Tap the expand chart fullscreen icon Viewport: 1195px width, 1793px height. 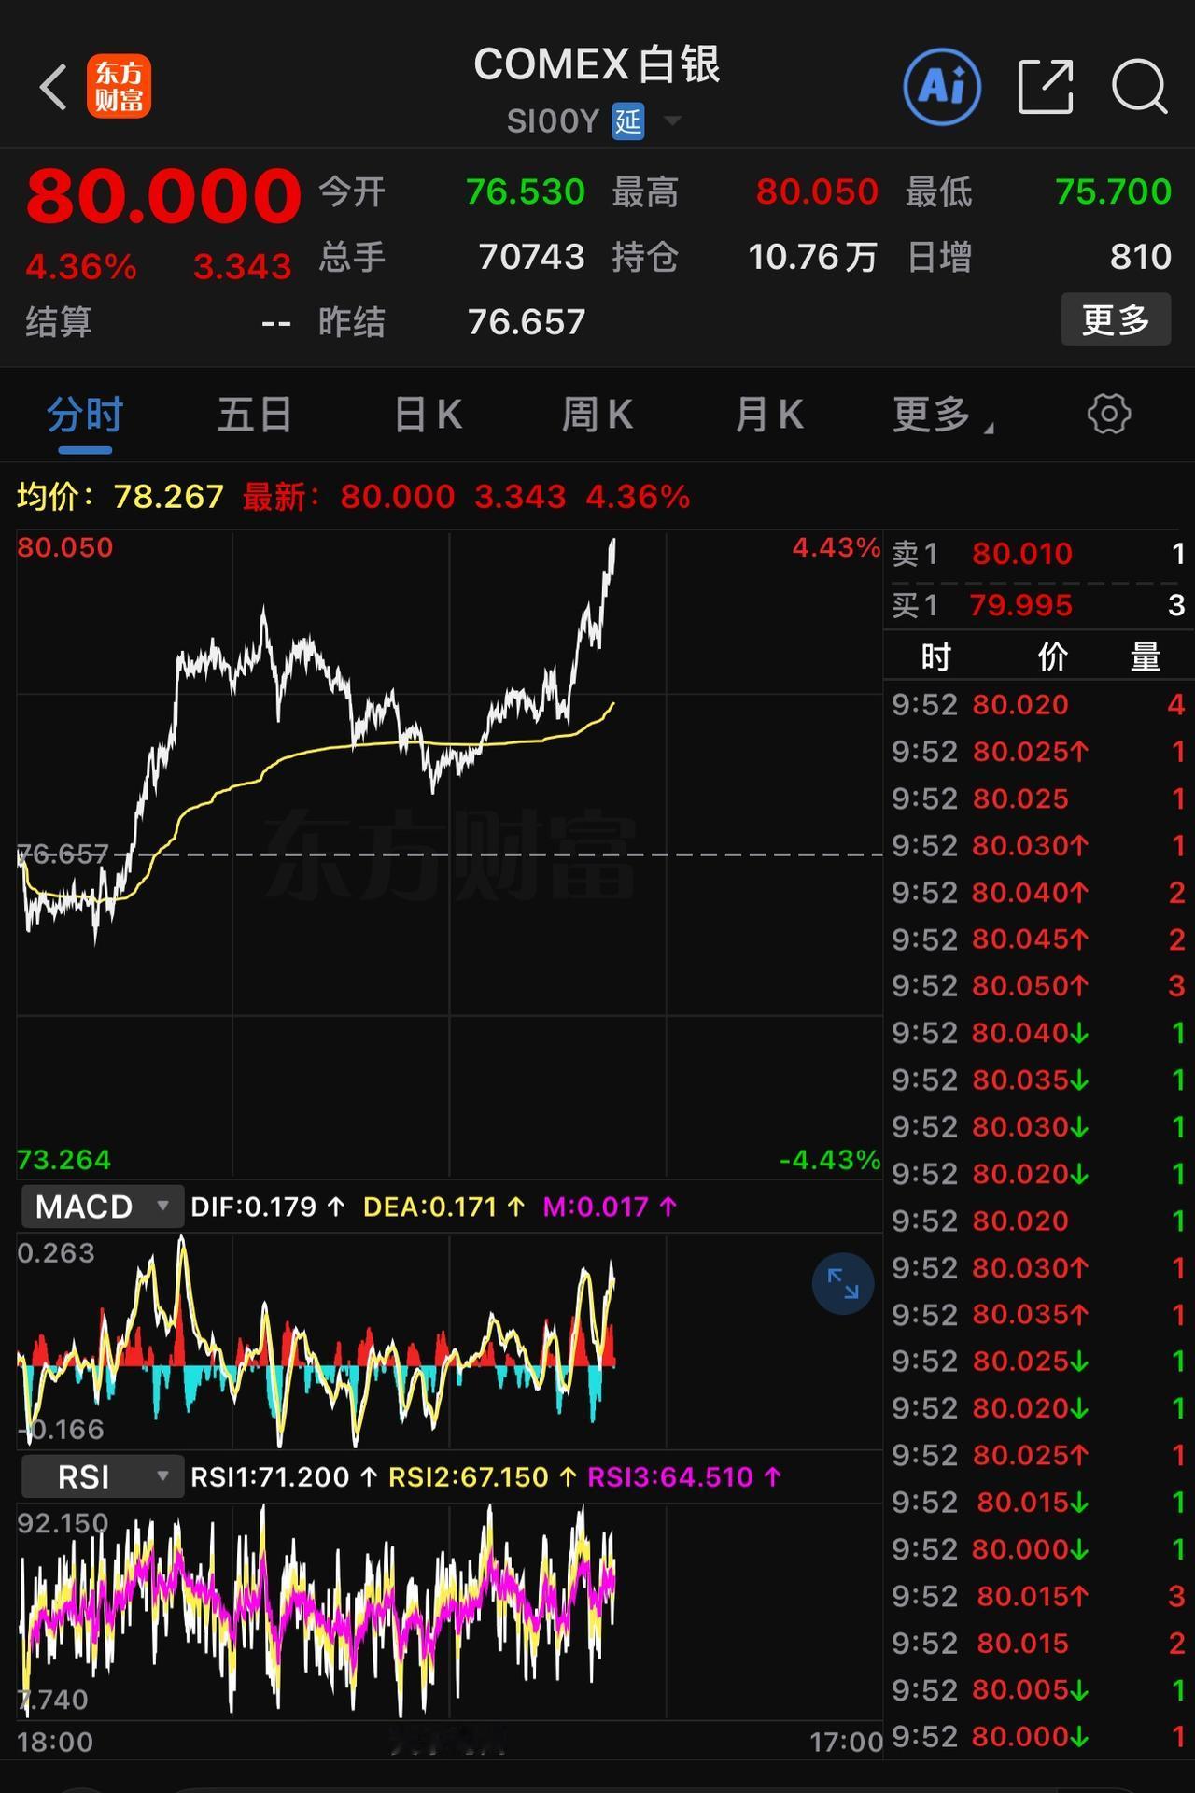tap(843, 1283)
